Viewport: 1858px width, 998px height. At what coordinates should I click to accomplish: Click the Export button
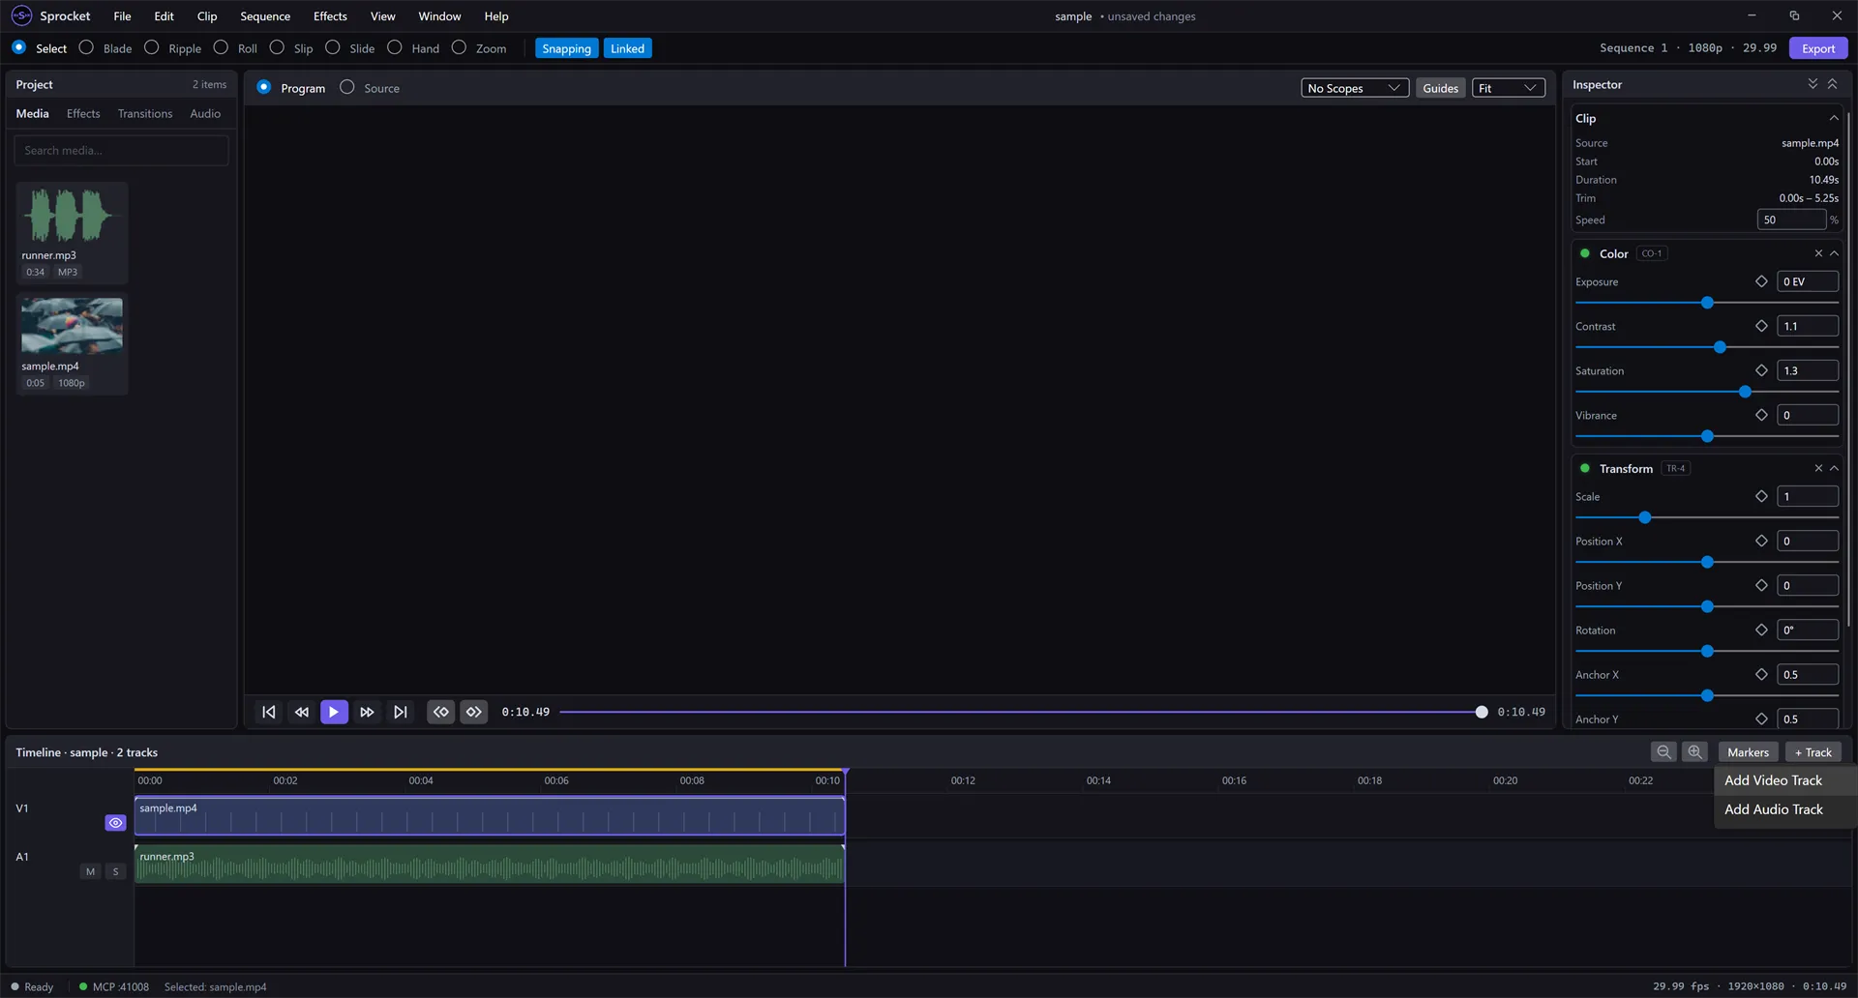(x=1818, y=48)
